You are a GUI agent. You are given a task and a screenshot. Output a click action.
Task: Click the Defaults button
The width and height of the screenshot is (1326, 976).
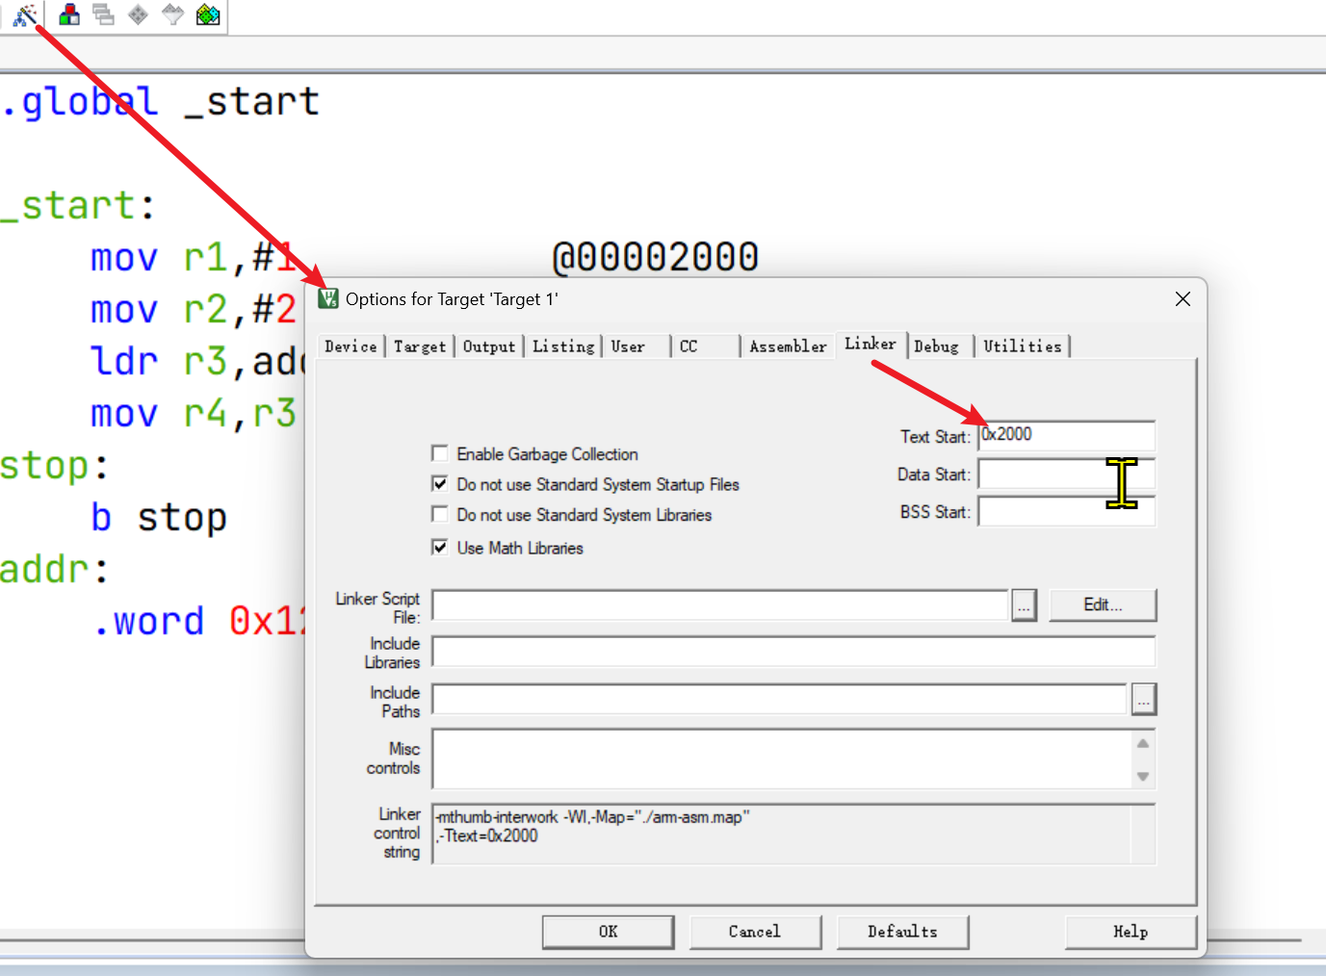coord(902,932)
